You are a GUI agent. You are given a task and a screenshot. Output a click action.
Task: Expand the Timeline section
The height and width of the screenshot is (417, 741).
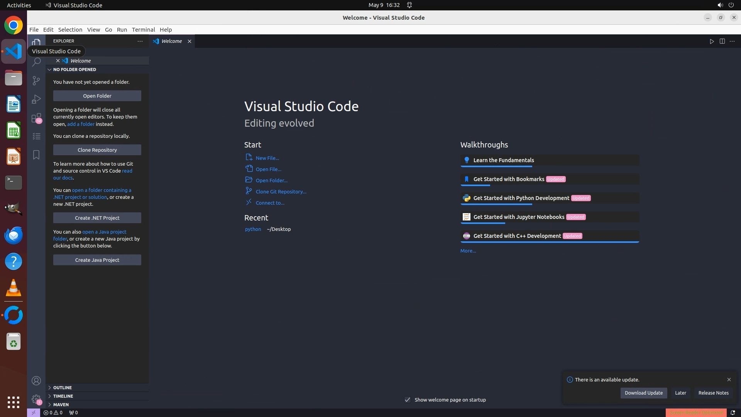click(x=63, y=396)
